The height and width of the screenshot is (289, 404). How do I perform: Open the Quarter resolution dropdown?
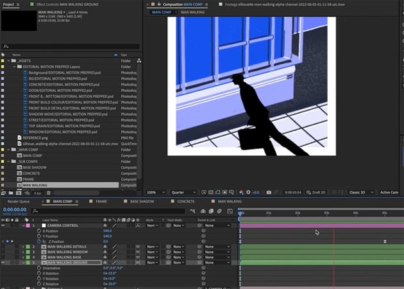pos(183,192)
